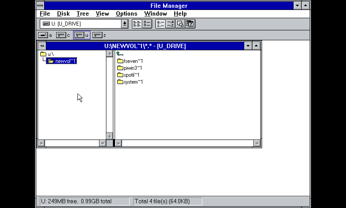Select the piwin3~1 folder
346x208 pixels.
pyautogui.click(x=133, y=68)
